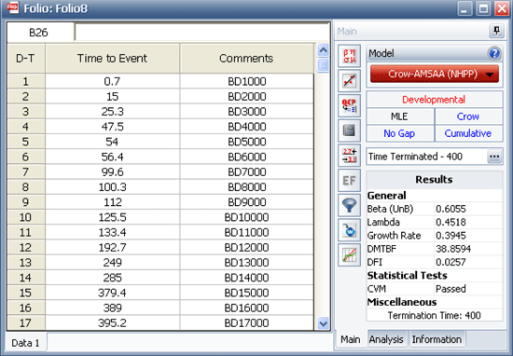
Task: Select the cell with value 395.2
Action: [x=113, y=323]
